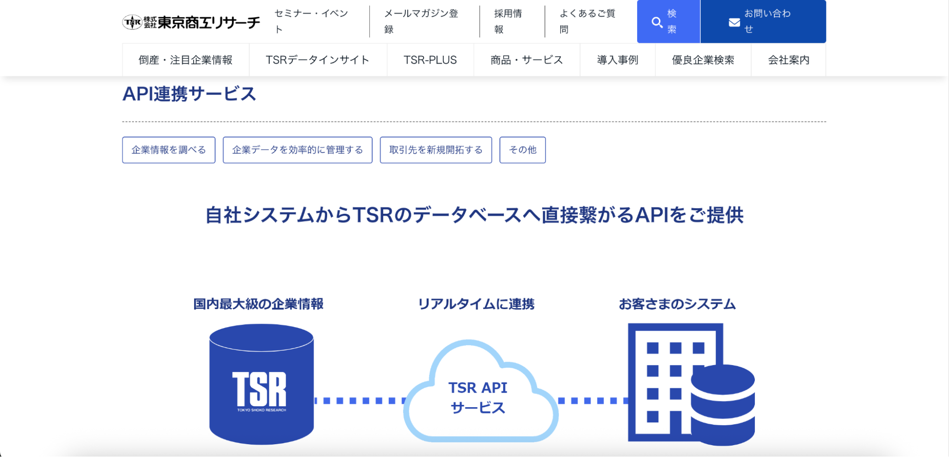
Task: Click the API連携サービス page heading
Action: pos(189,94)
